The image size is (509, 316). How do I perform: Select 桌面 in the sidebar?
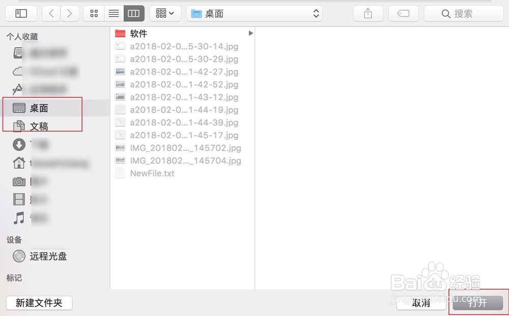[55, 108]
